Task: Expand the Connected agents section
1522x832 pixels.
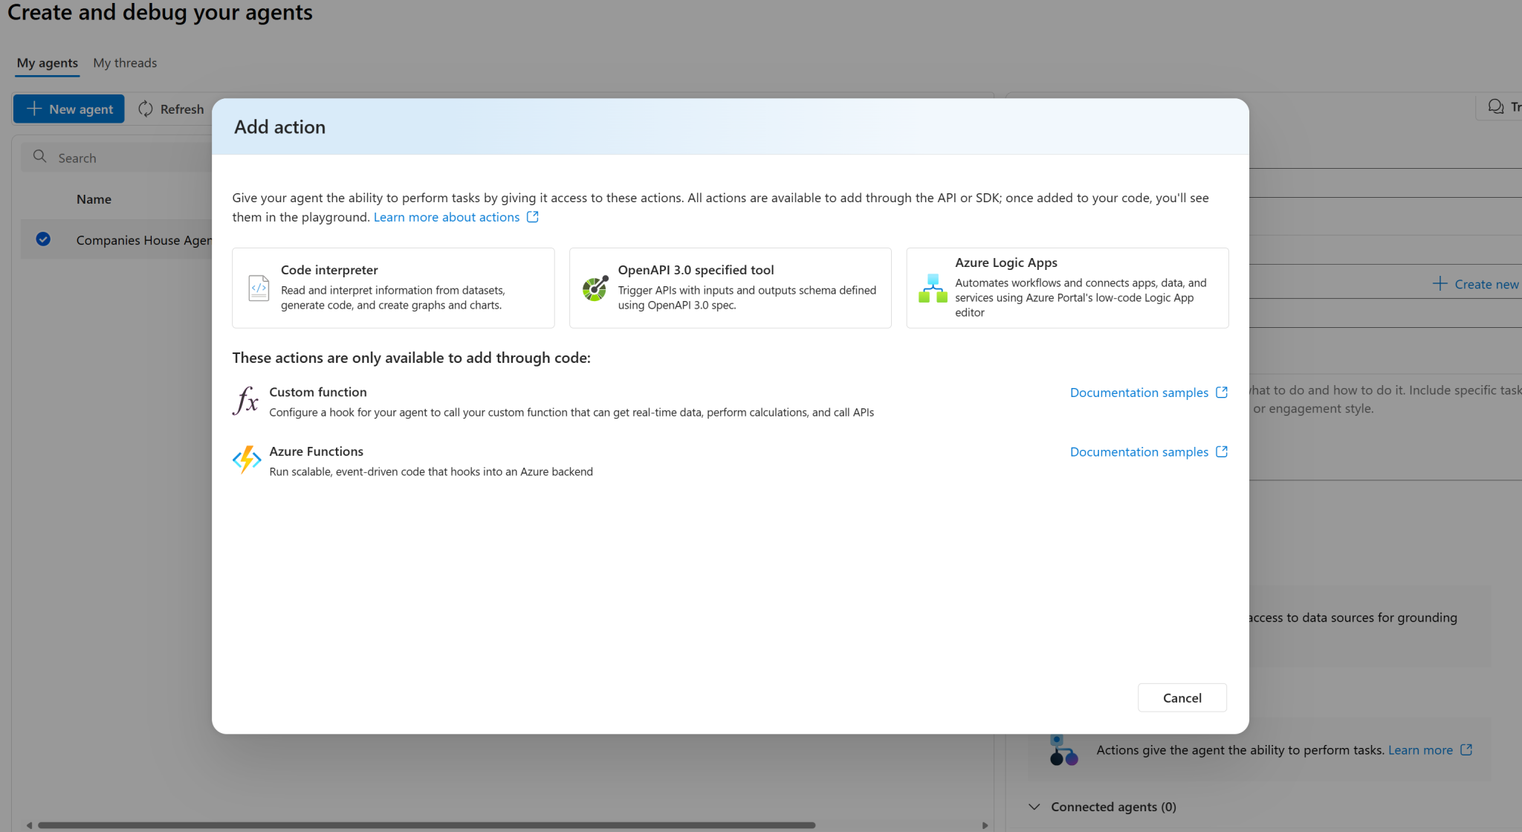Action: [1034, 806]
